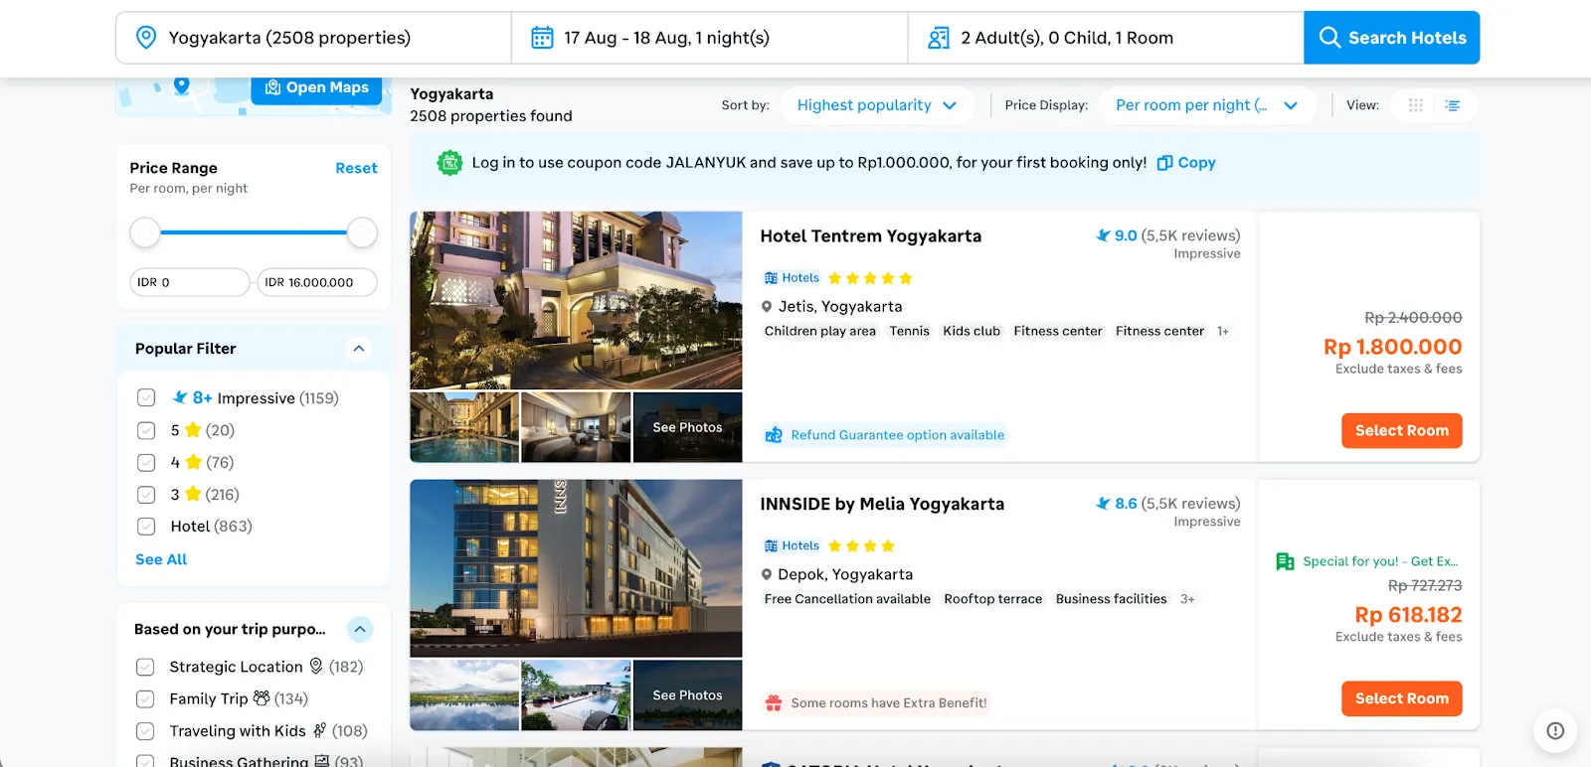The height and width of the screenshot is (767, 1591).
Task: Click the Search Hotels button
Action: (1391, 38)
